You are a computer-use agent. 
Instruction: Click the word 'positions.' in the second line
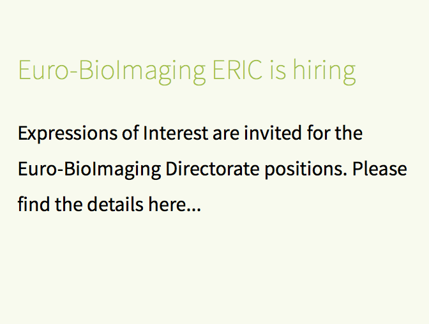pyautogui.click(x=306, y=170)
